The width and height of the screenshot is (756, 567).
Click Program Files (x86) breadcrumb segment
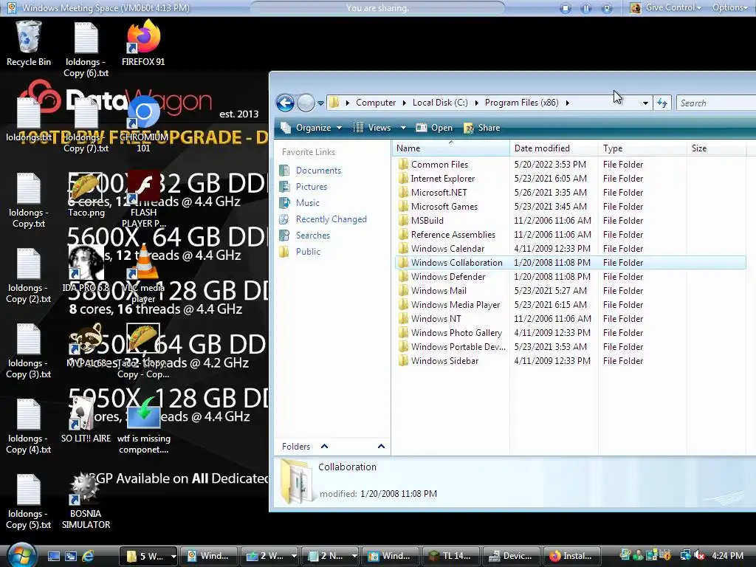(521, 103)
